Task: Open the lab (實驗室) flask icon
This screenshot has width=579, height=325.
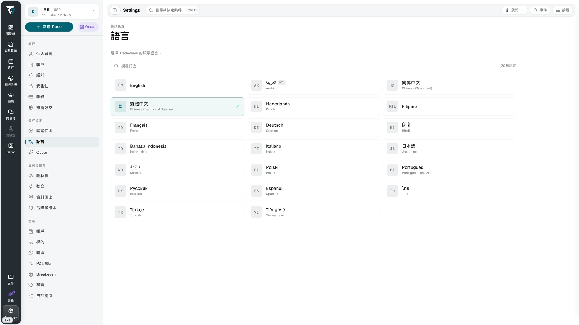Action: (11, 129)
